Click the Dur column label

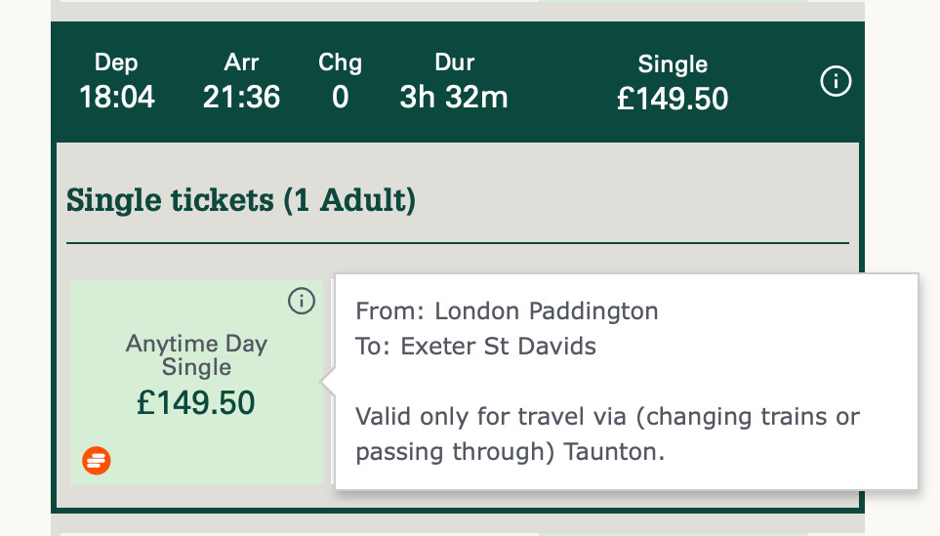[x=454, y=63]
